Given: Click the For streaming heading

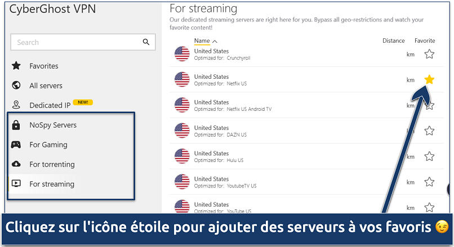Looking at the screenshot, I should click(x=203, y=8).
